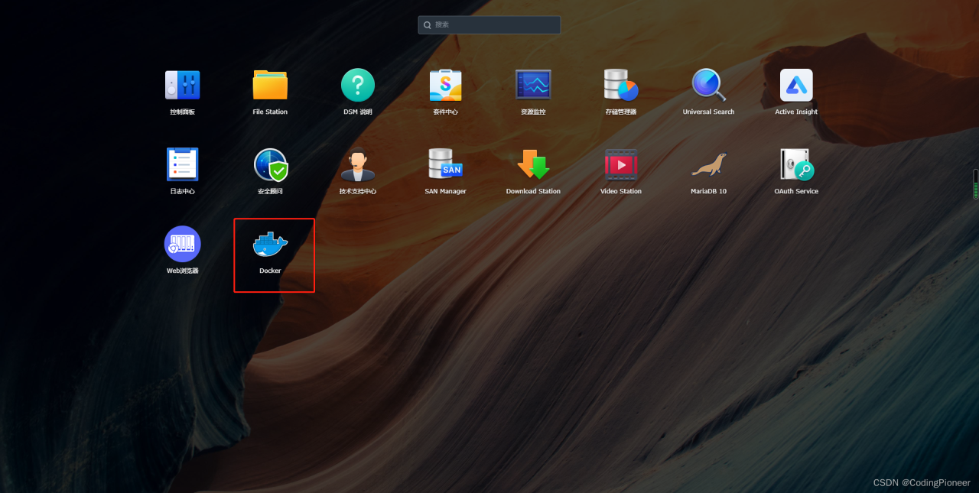Open MariaDB 10 seal icon
The image size is (979, 493).
pyautogui.click(x=708, y=164)
